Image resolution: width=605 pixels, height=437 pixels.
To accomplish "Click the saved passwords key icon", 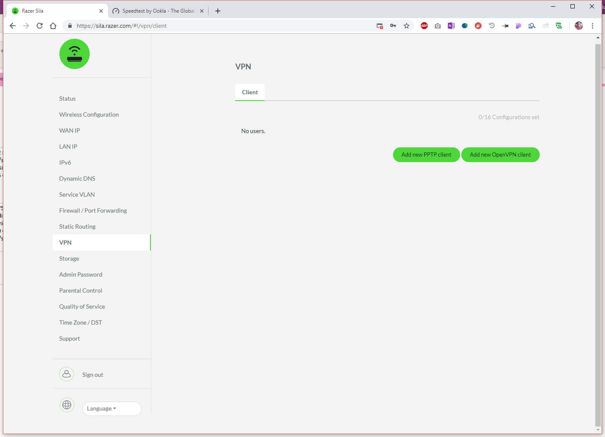I will 393,26.
